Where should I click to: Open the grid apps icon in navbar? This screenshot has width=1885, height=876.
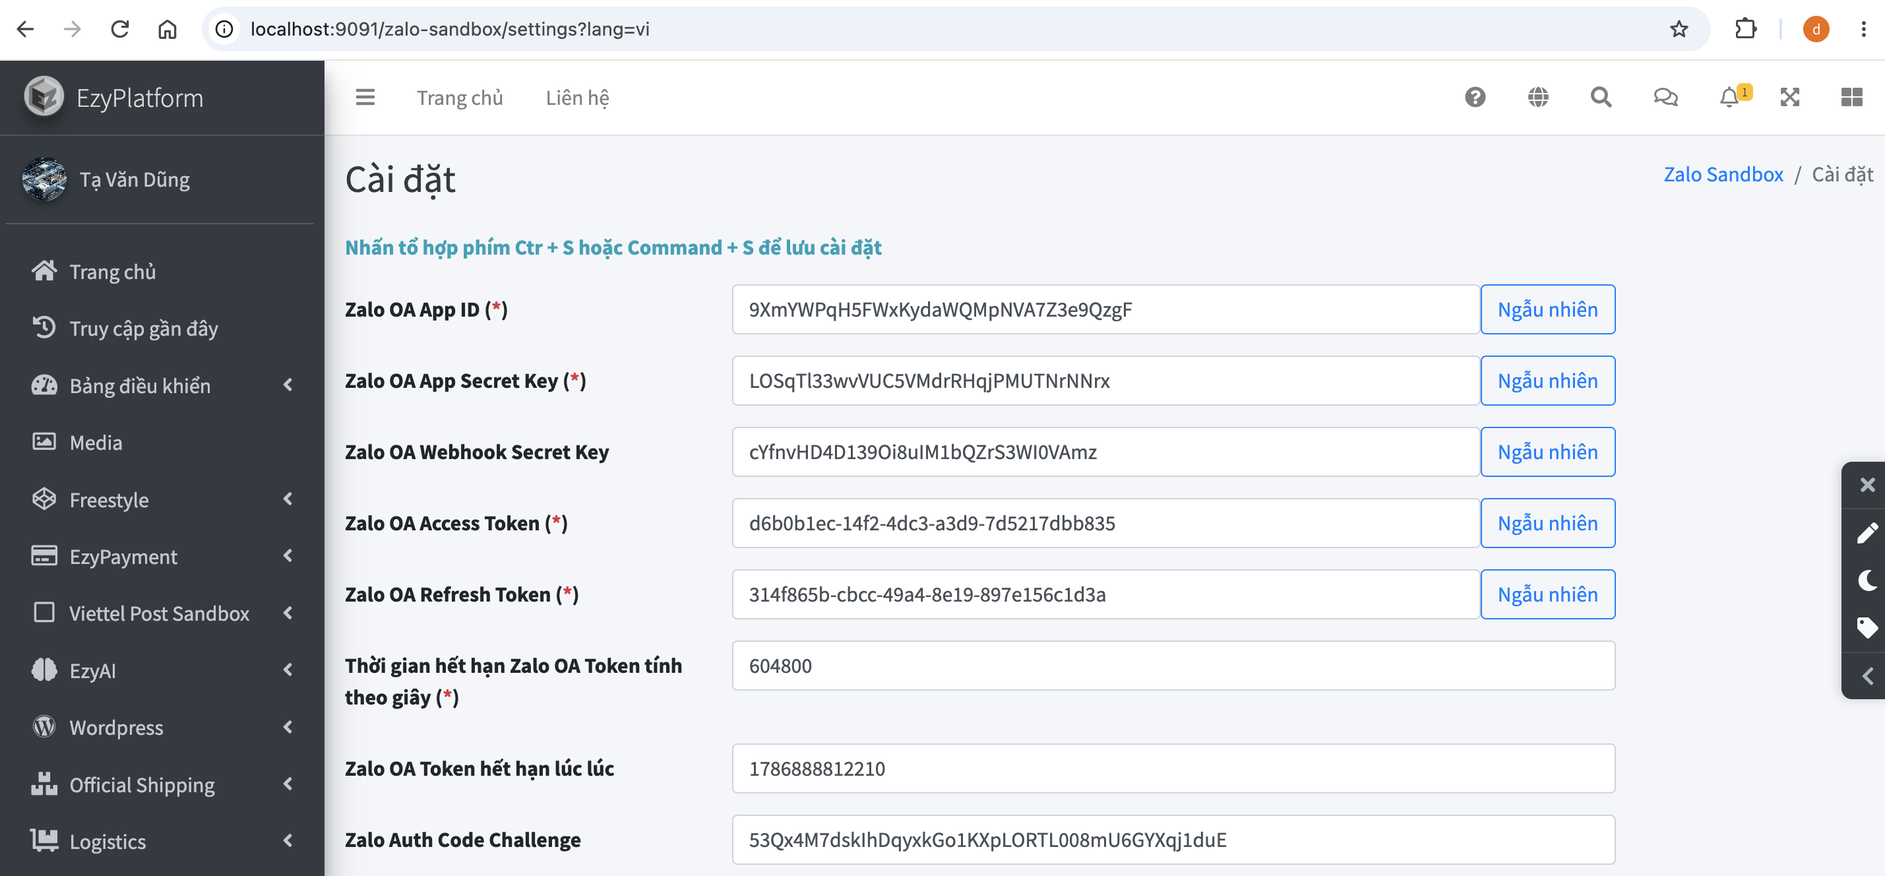[1852, 98]
